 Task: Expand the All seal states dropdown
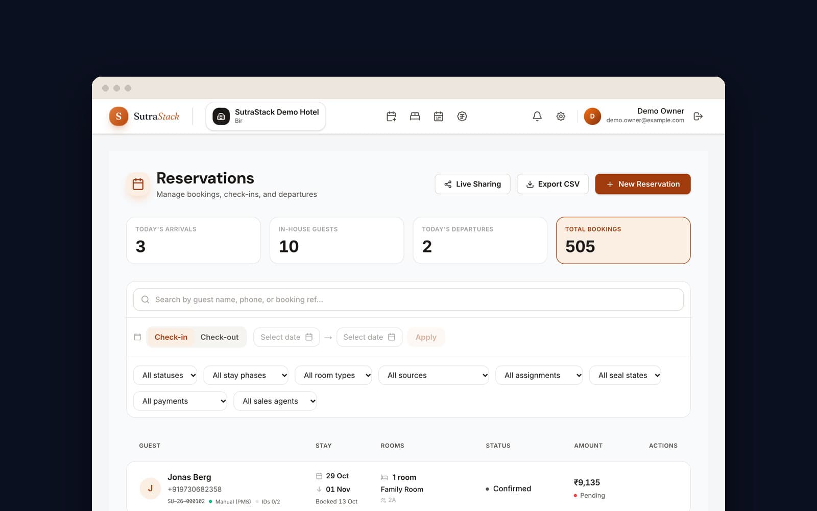coord(626,375)
